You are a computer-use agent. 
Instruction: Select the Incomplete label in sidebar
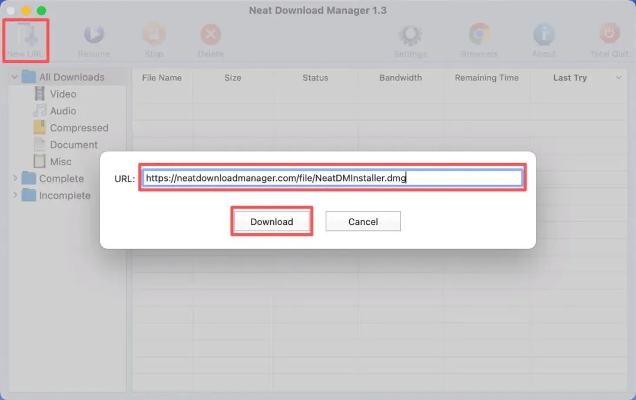[65, 196]
